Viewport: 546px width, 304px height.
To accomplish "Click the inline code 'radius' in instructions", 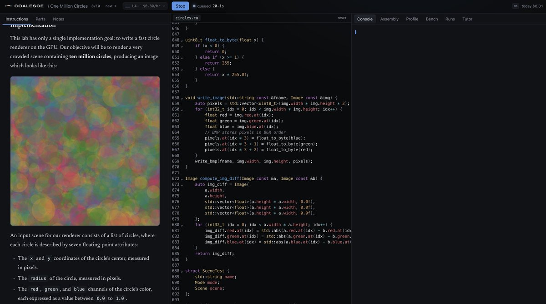I will [37, 279].
